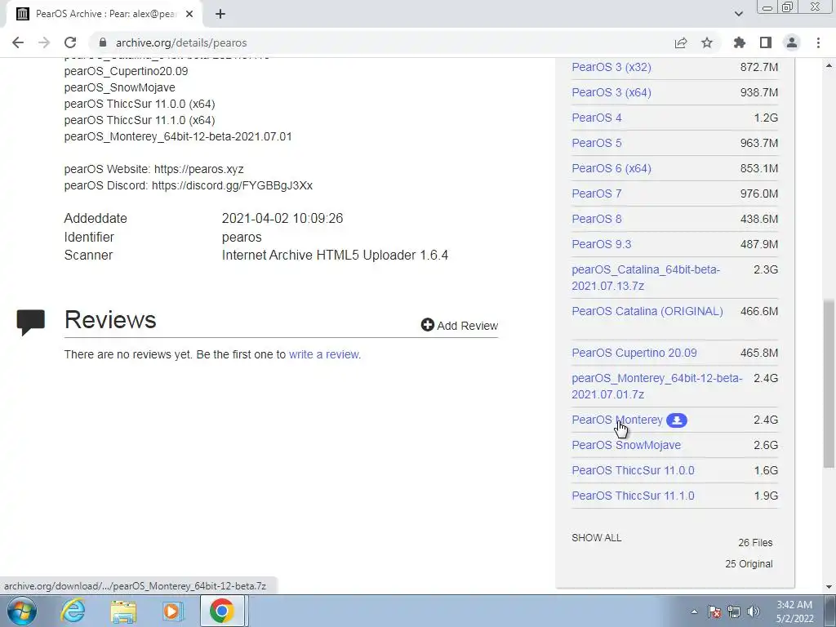Download PearOS 7 file
The width and height of the screenshot is (836, 627).
pyautogui.click(x=597, y=193)
